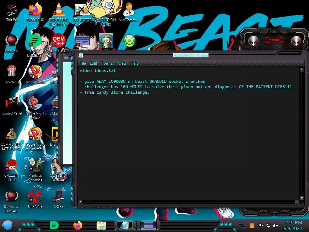Open the Start orb on the taskbar
The image size is (309, 232).
click(8, 226)
